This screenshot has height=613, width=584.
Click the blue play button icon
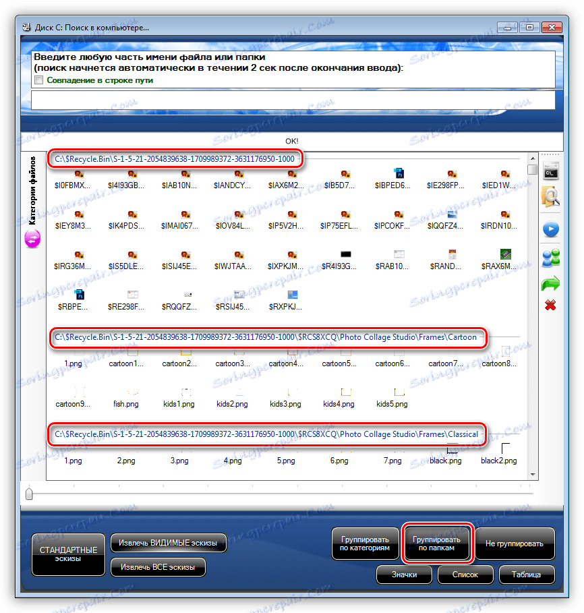tap(551, 229)
